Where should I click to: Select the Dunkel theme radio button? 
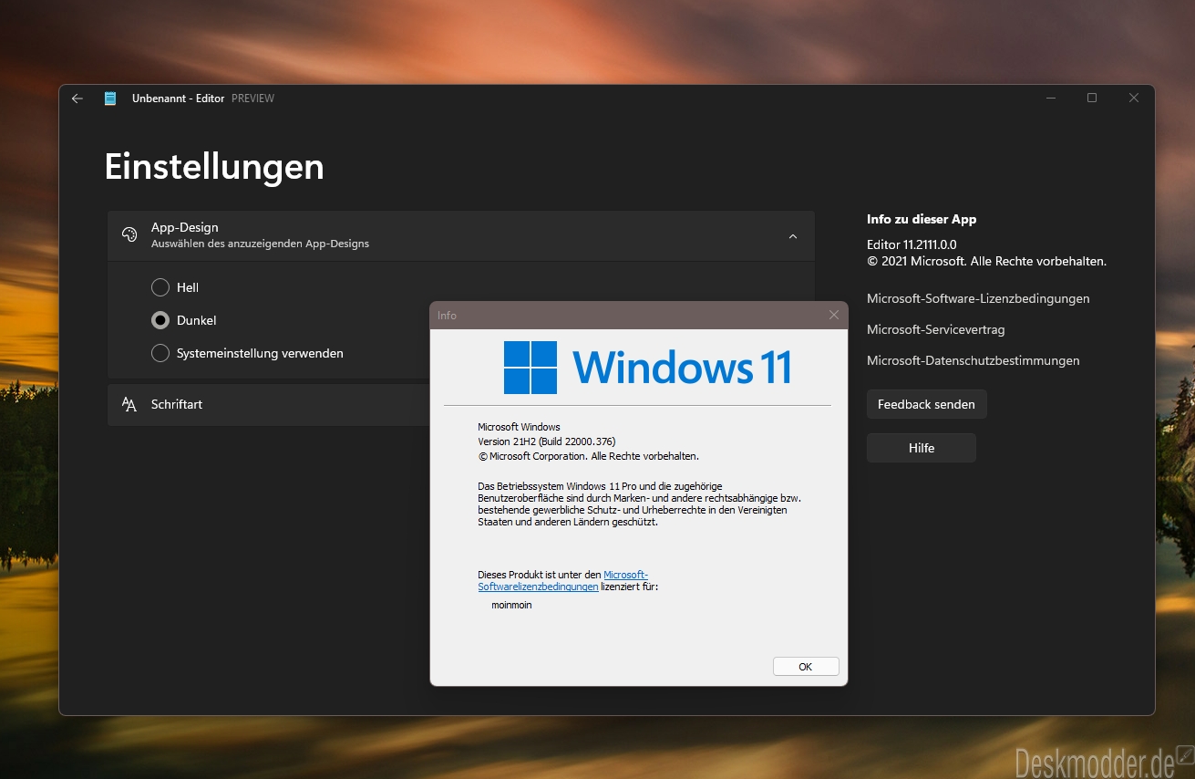pyautogui.click(x=160, y=320)
